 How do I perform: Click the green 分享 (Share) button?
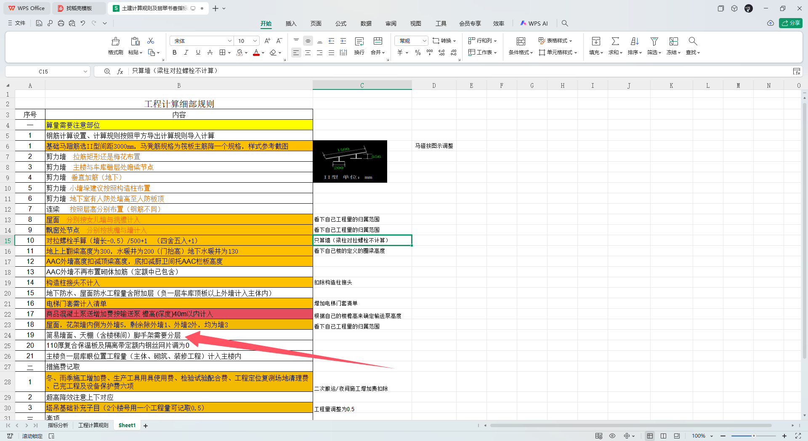pos(790,23)
